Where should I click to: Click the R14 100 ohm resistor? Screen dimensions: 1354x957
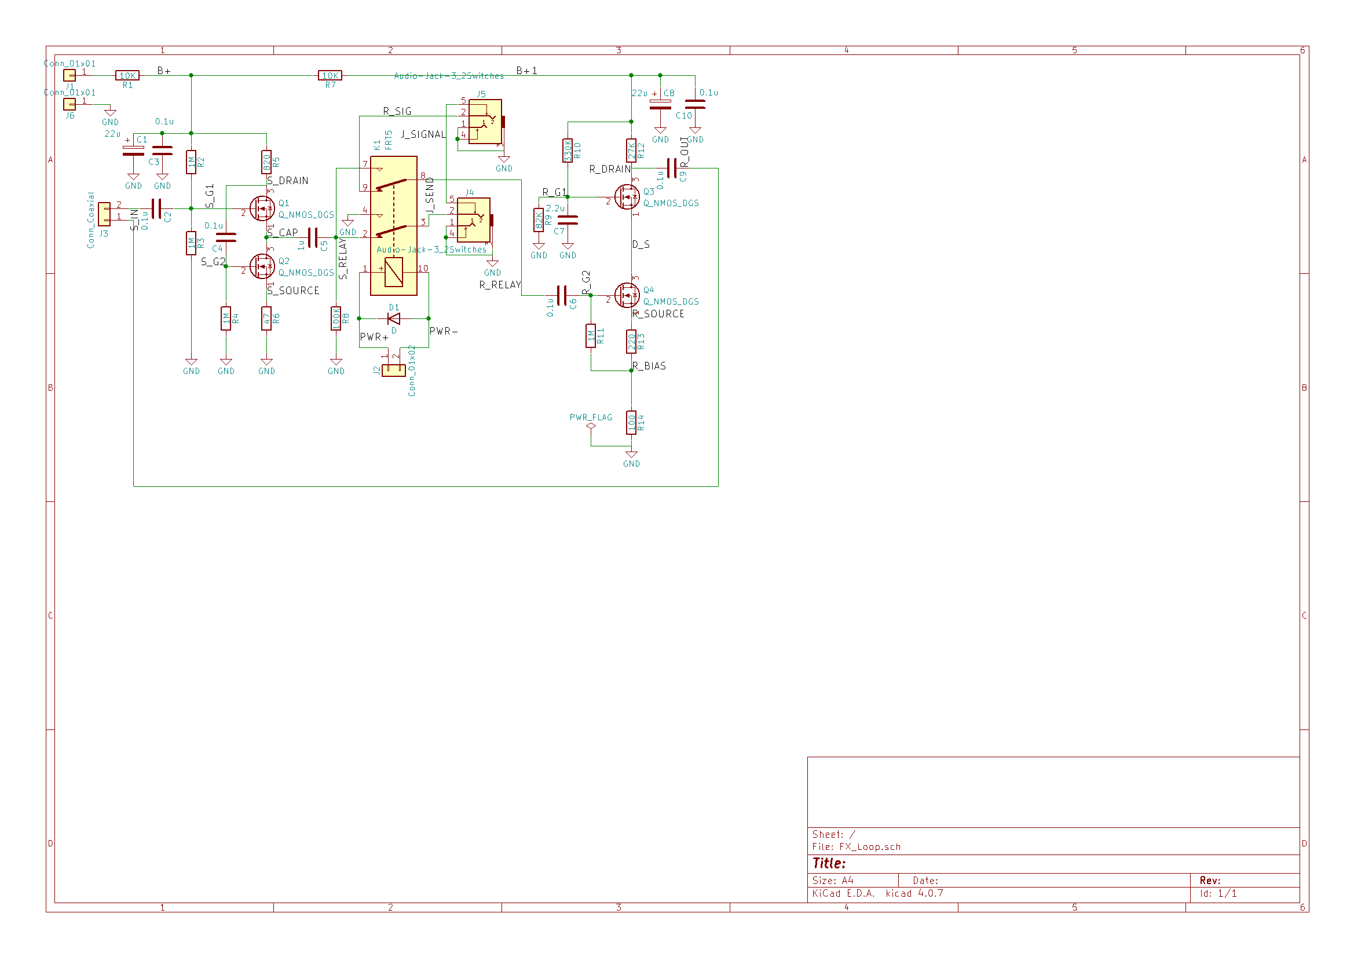(x=631, y=423)
